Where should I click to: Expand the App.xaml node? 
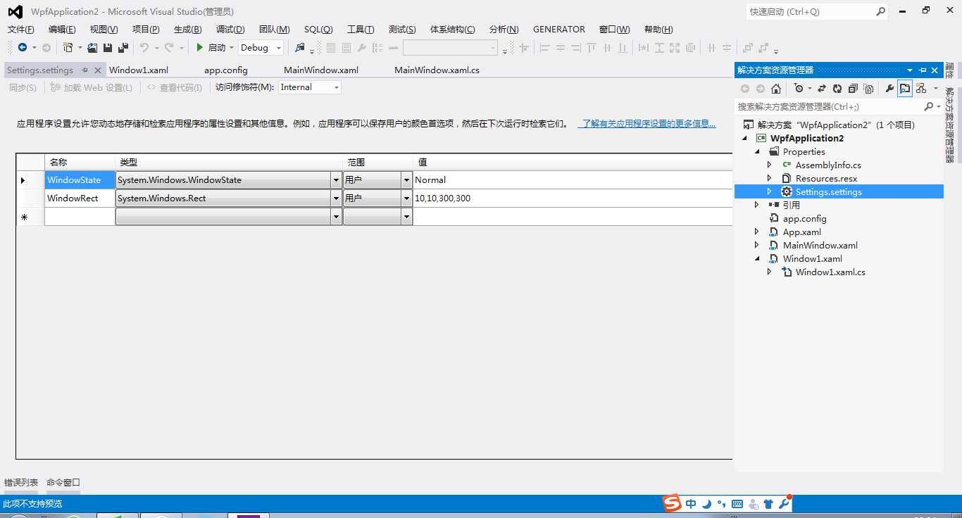(757, 232)
